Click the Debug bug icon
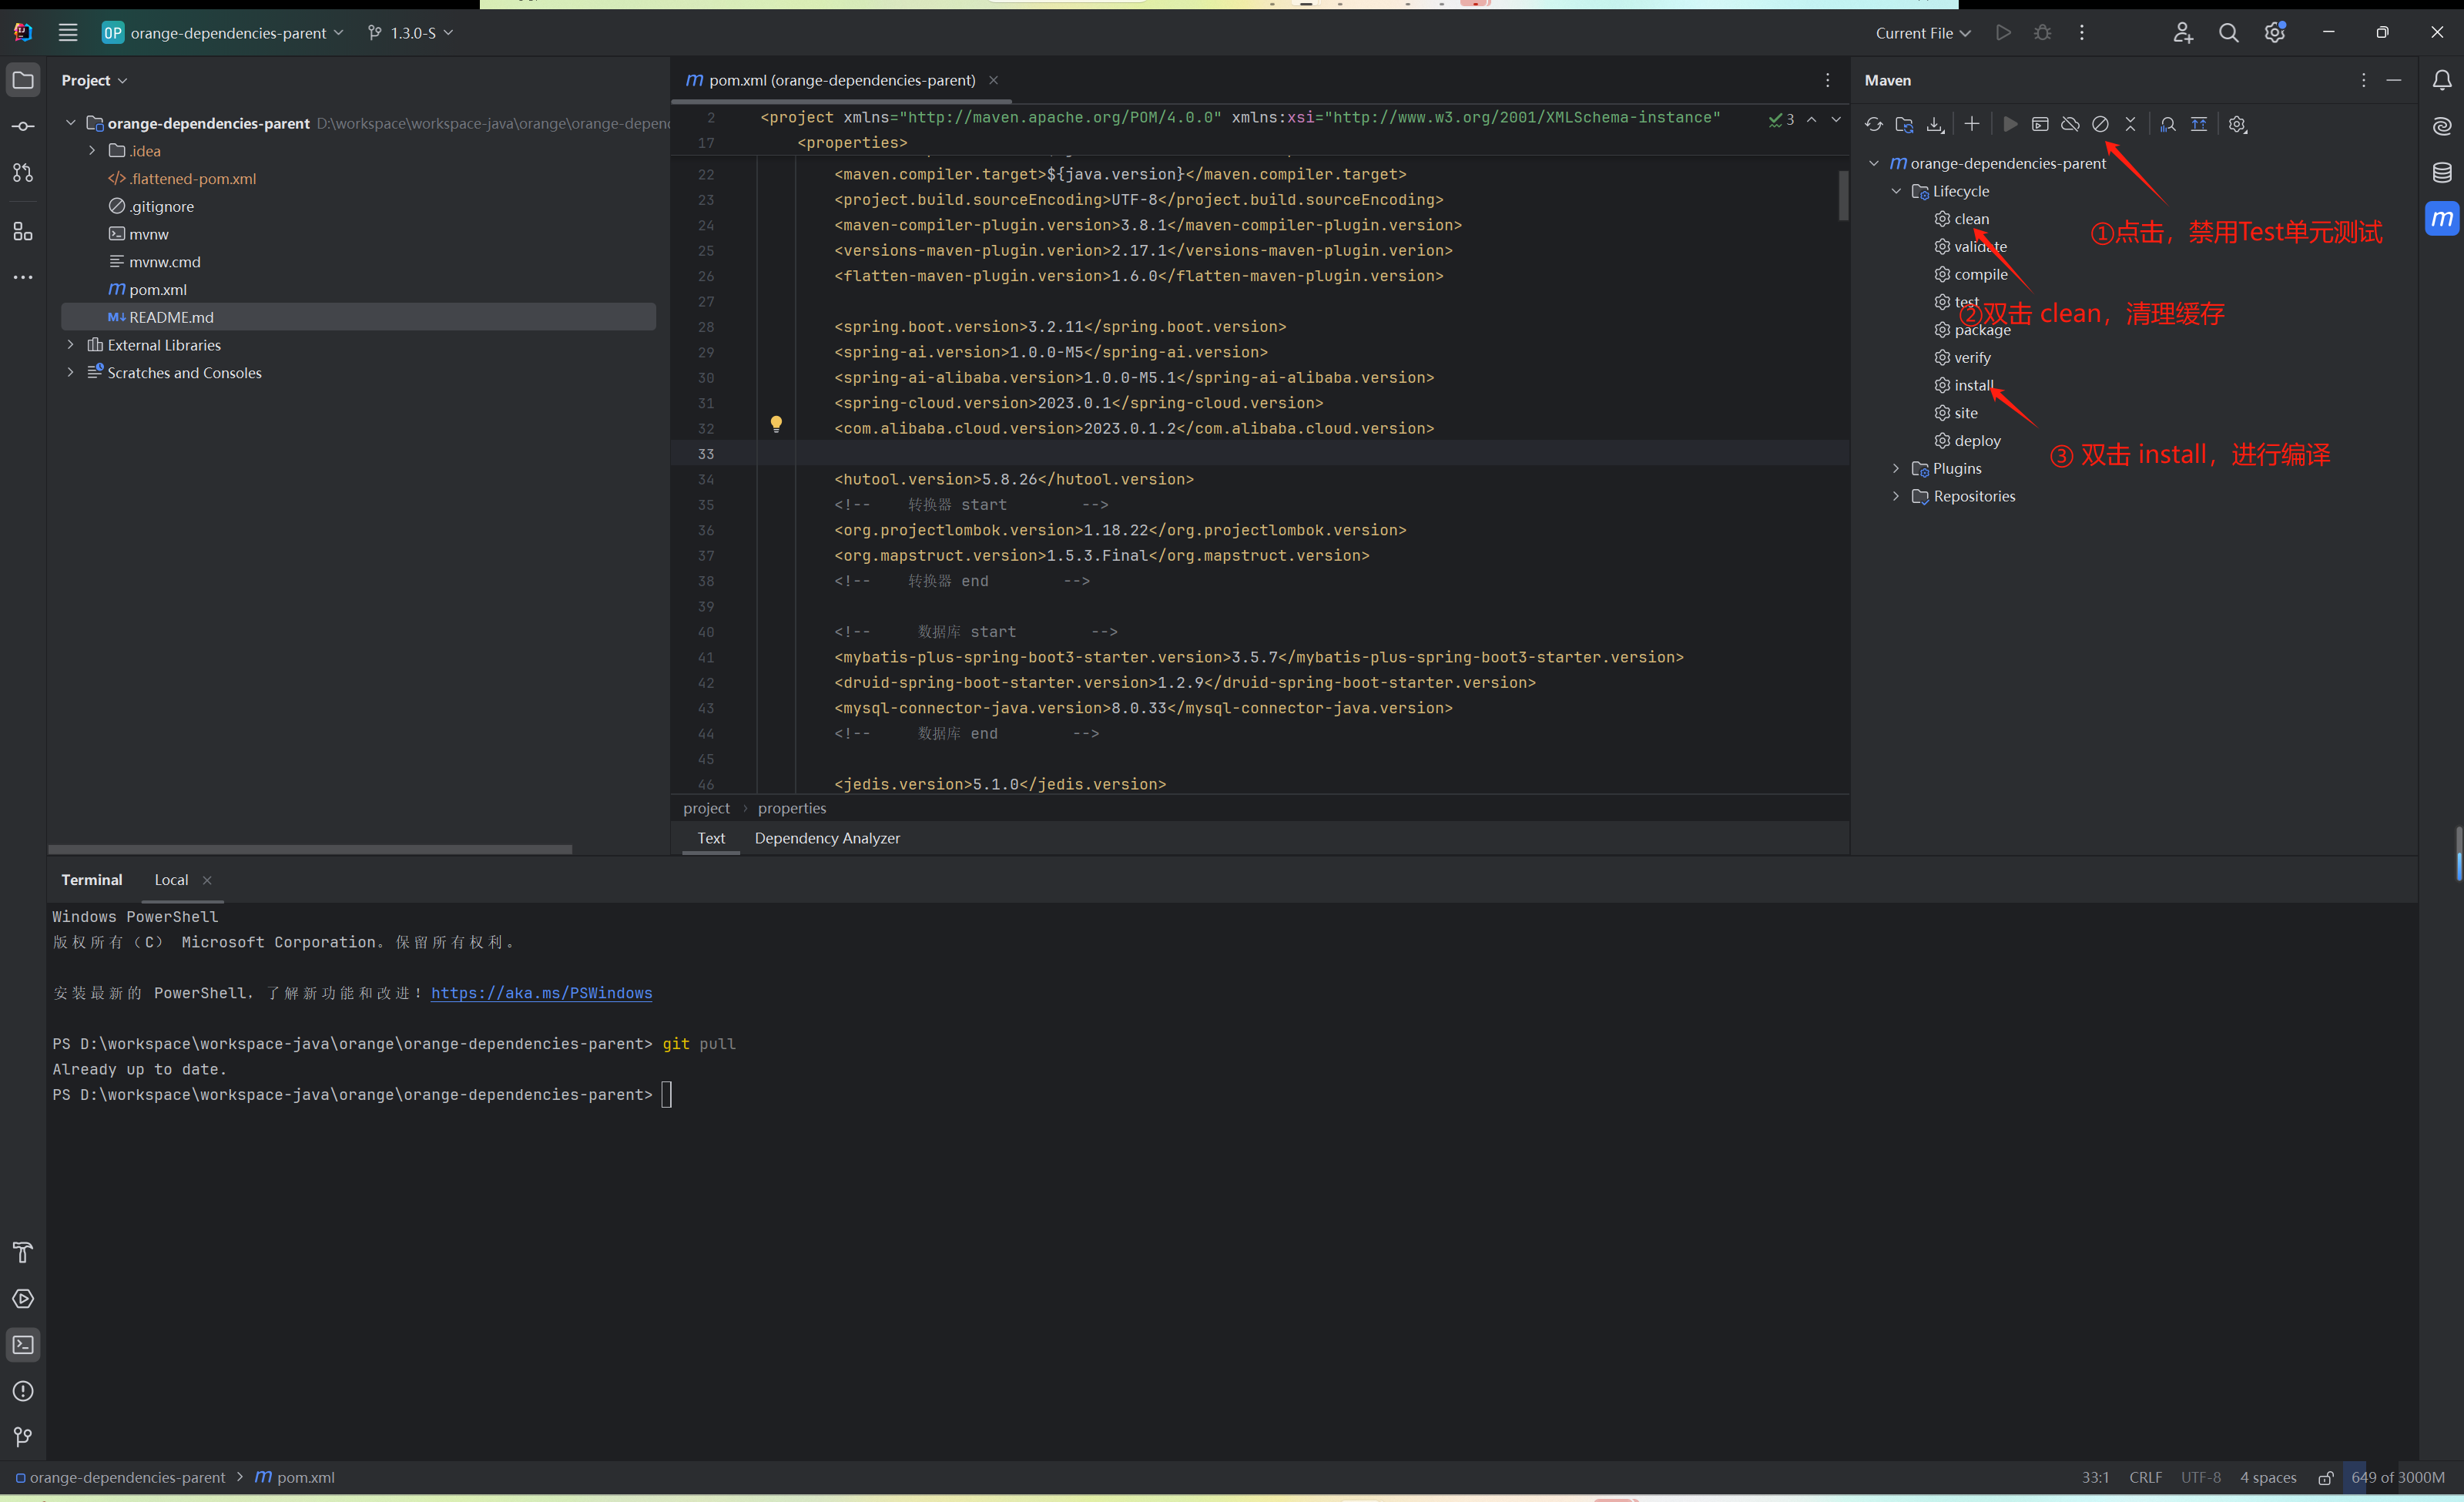 tap(2042, 33)
